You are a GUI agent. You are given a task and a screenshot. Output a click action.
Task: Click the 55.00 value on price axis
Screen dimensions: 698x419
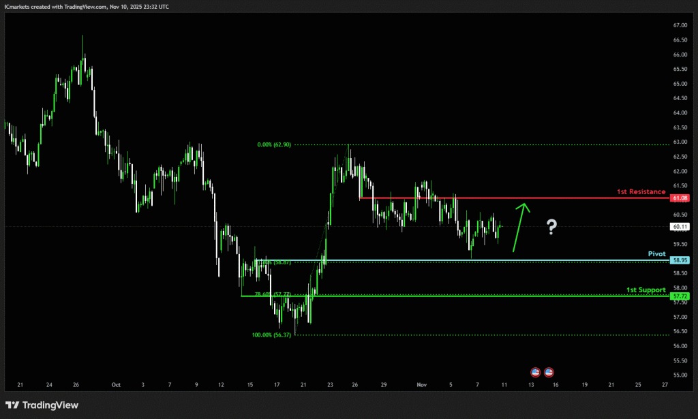[680, 375]
